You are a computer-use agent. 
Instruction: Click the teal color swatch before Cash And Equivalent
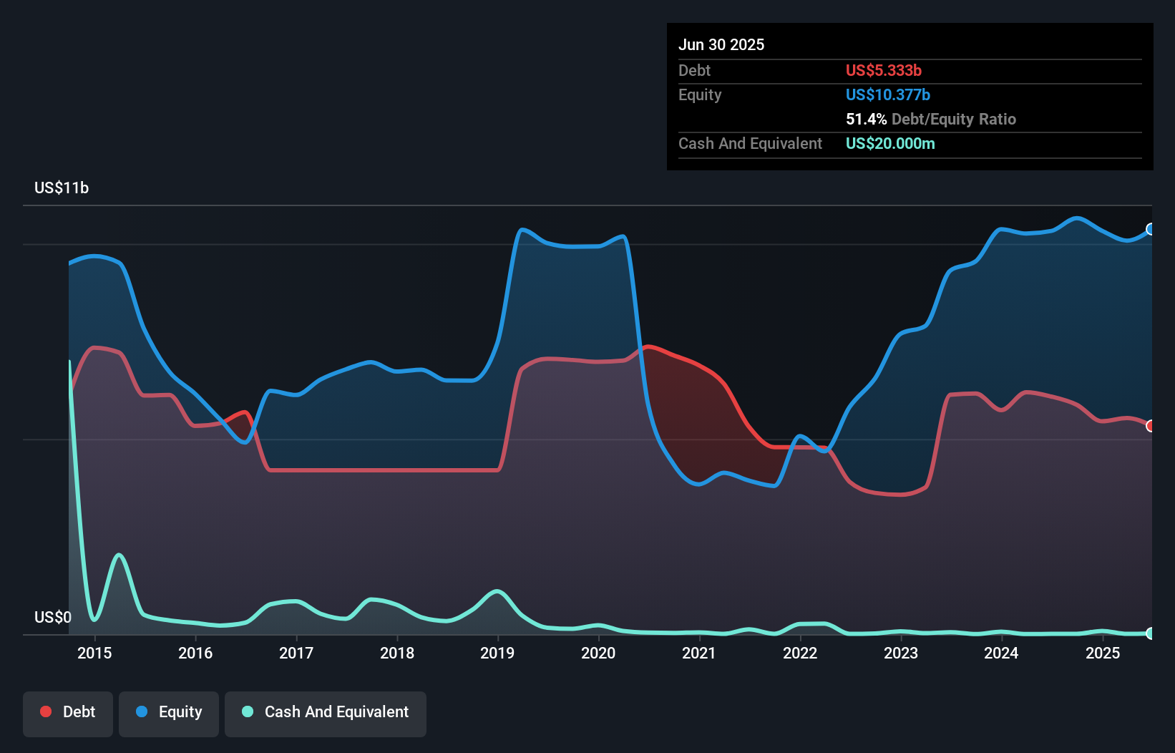(246, 711)
